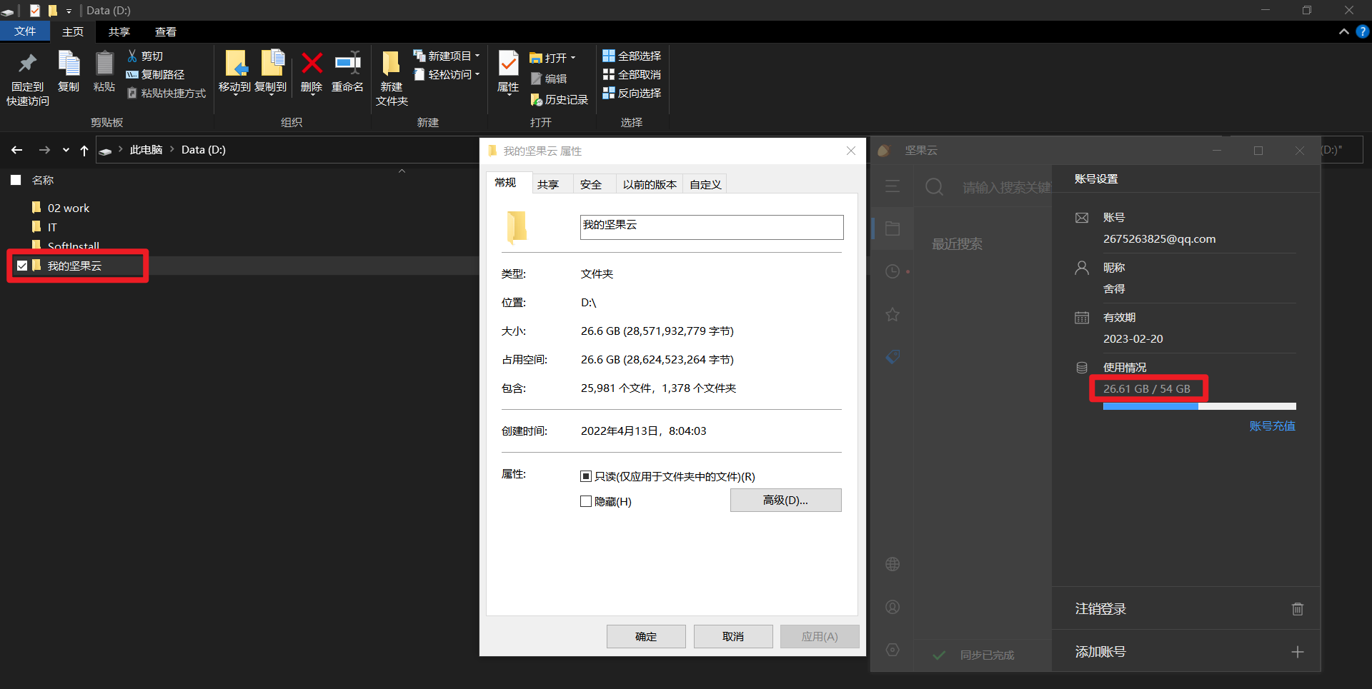The width and height of the screenshot is (1372, 689).
Task: Click plus icon beside add account
Action: pos(1298,652)
